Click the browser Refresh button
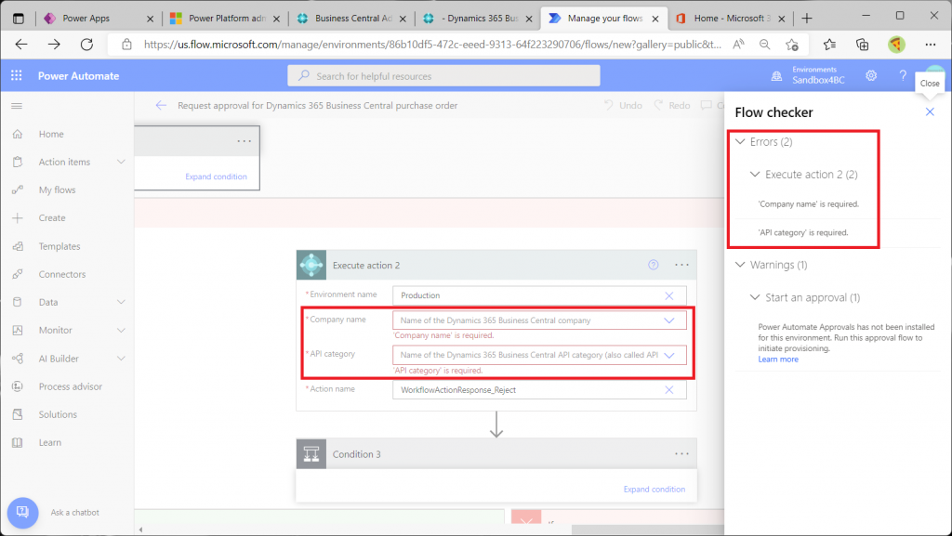This screenshot has height=536, width=952. [86, 45]
